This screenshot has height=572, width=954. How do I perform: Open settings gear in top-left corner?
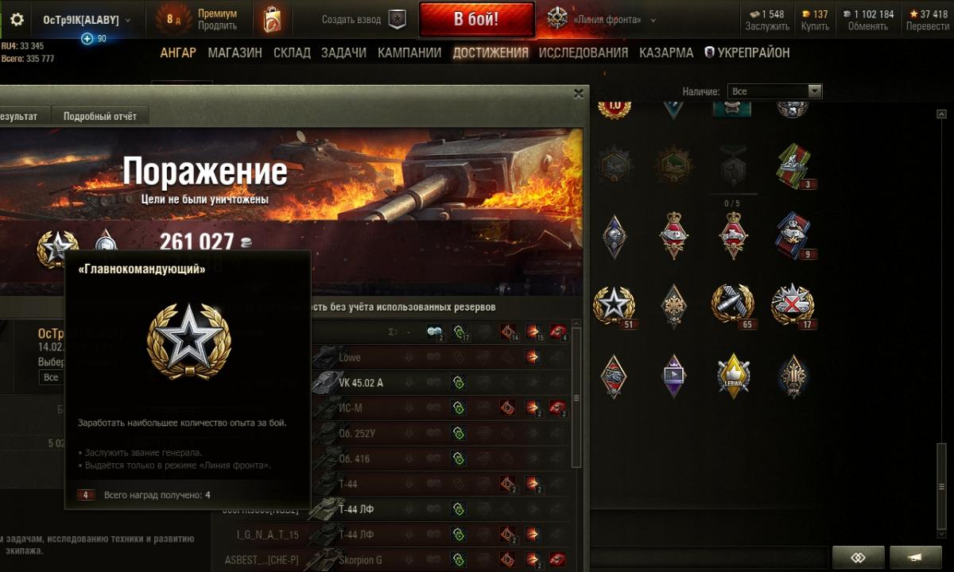pos(16,20)
